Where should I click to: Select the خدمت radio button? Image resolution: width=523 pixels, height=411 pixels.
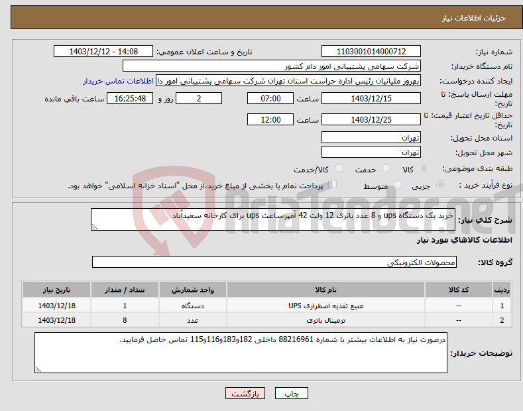pyautogui.click(x=386, y=168)
